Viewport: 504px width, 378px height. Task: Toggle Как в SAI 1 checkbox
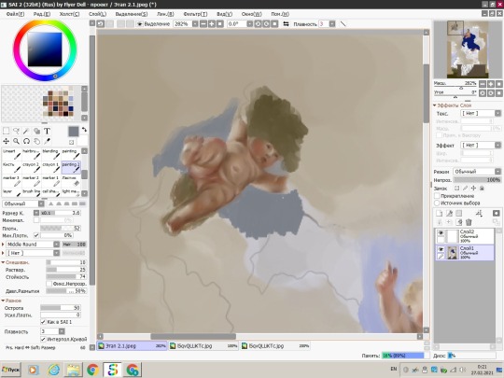(x=43, y=322)
